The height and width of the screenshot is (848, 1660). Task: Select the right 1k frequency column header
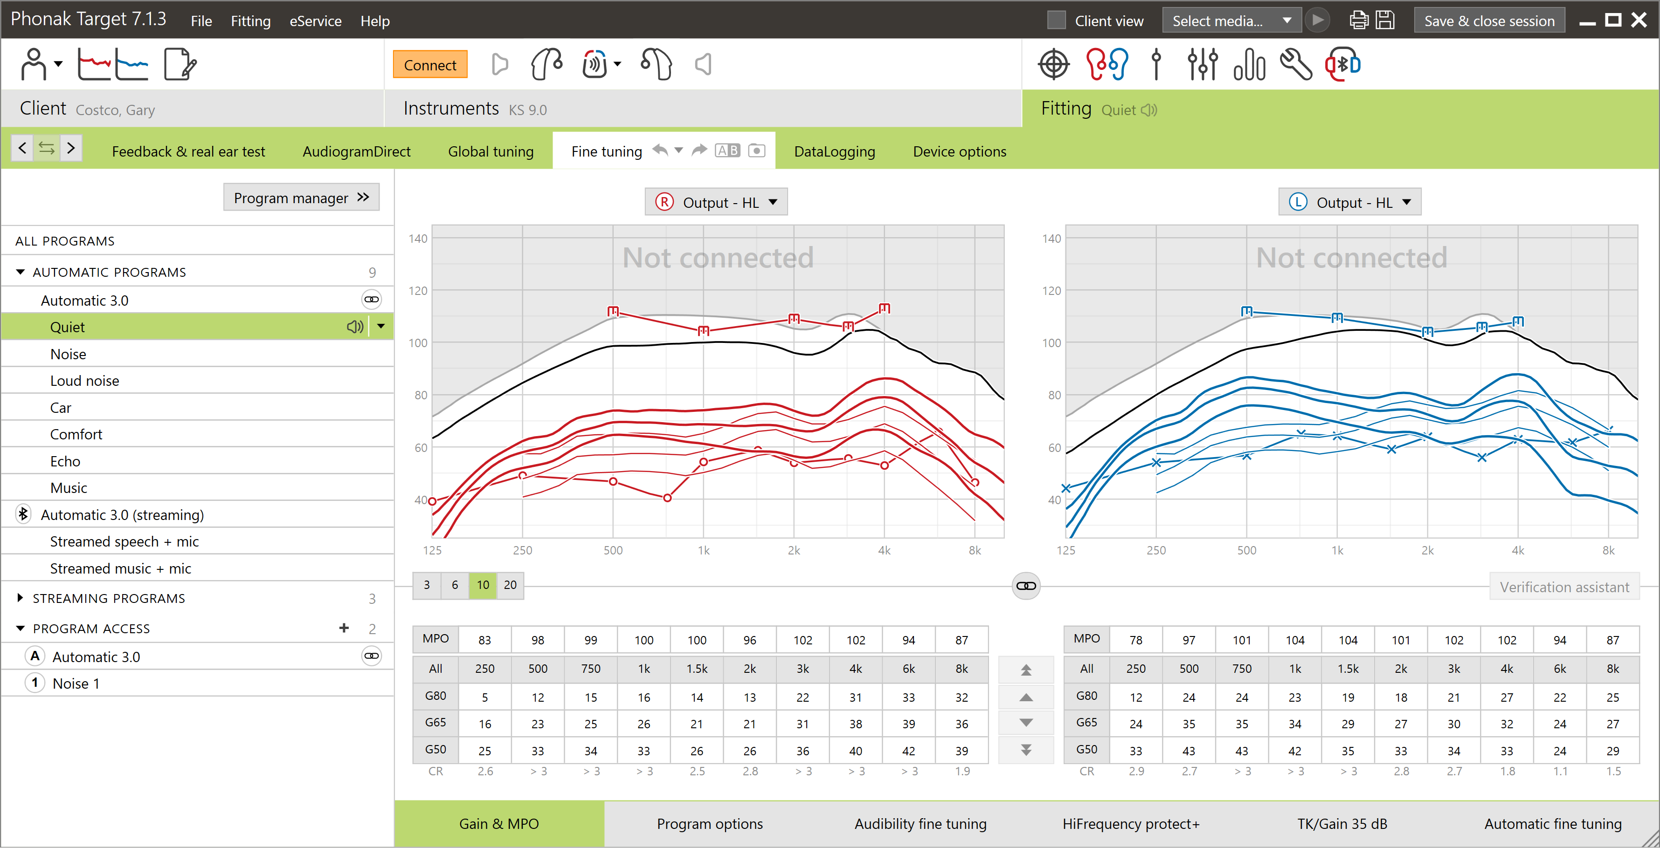click(644, 668)
